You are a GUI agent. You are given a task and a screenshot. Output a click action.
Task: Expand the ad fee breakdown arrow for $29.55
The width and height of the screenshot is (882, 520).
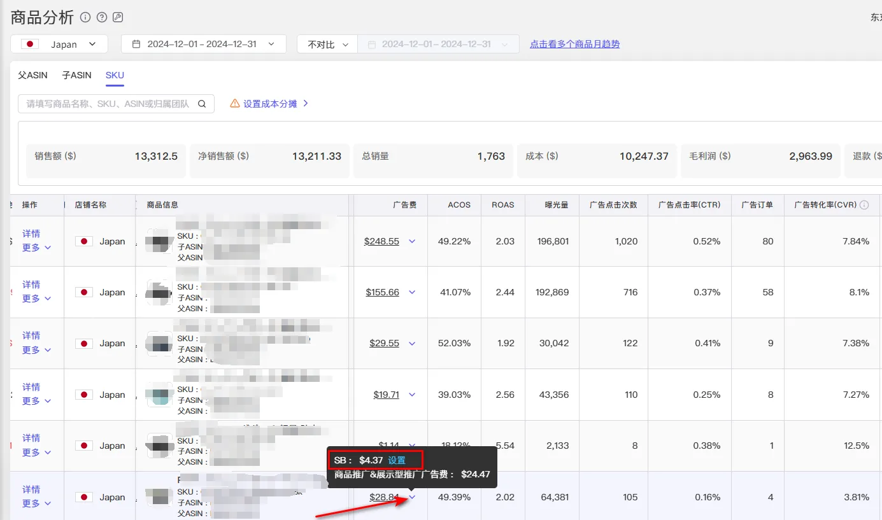(412, 343)
